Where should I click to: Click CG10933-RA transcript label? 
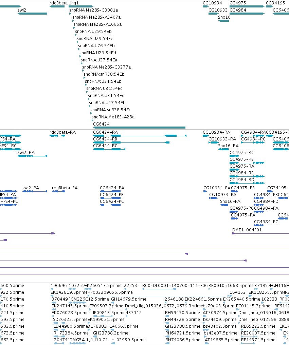(x=222, y=139)
